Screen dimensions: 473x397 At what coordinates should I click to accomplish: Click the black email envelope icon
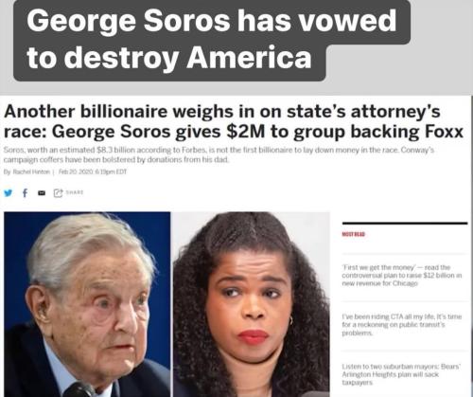pos(42,192)
